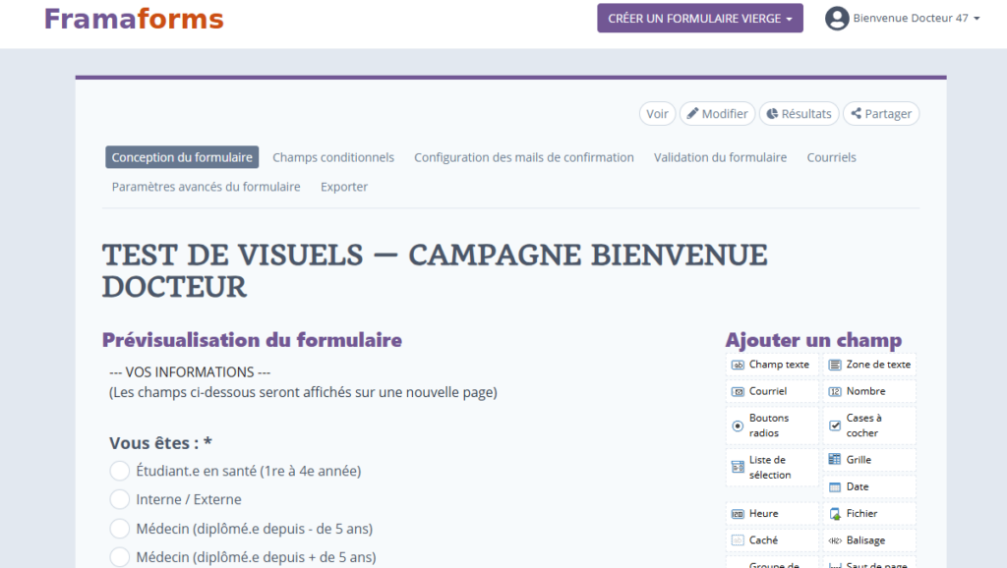Select radio Interne / Externe
The image size is (1007, 568).
(x=119, y=499)
